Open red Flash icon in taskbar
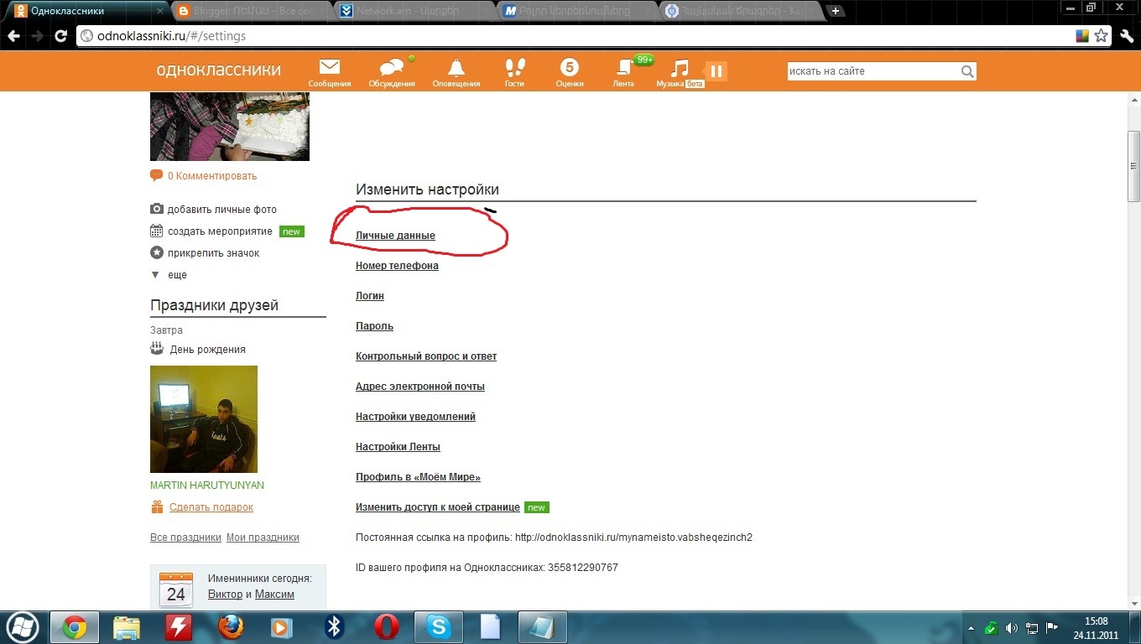1141x644 pixels. click(x=179, y=627)
